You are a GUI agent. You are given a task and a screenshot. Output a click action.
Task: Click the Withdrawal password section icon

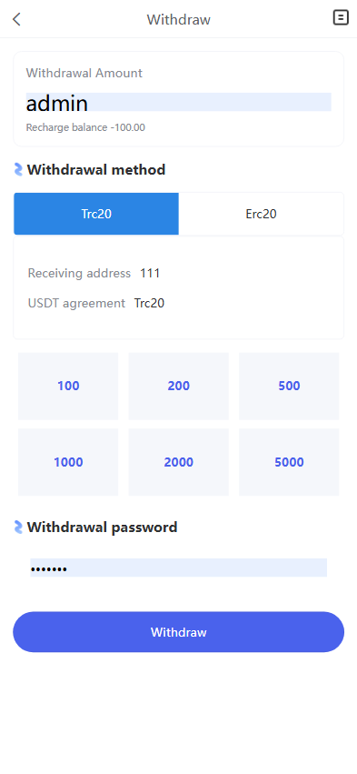(18, 528)
